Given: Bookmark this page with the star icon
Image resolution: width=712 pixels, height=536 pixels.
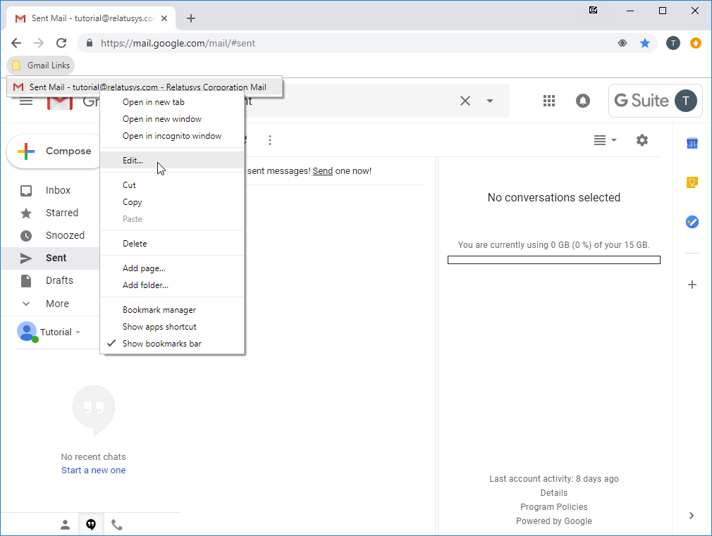Looking at the screenshot, I should click(645, 43).
